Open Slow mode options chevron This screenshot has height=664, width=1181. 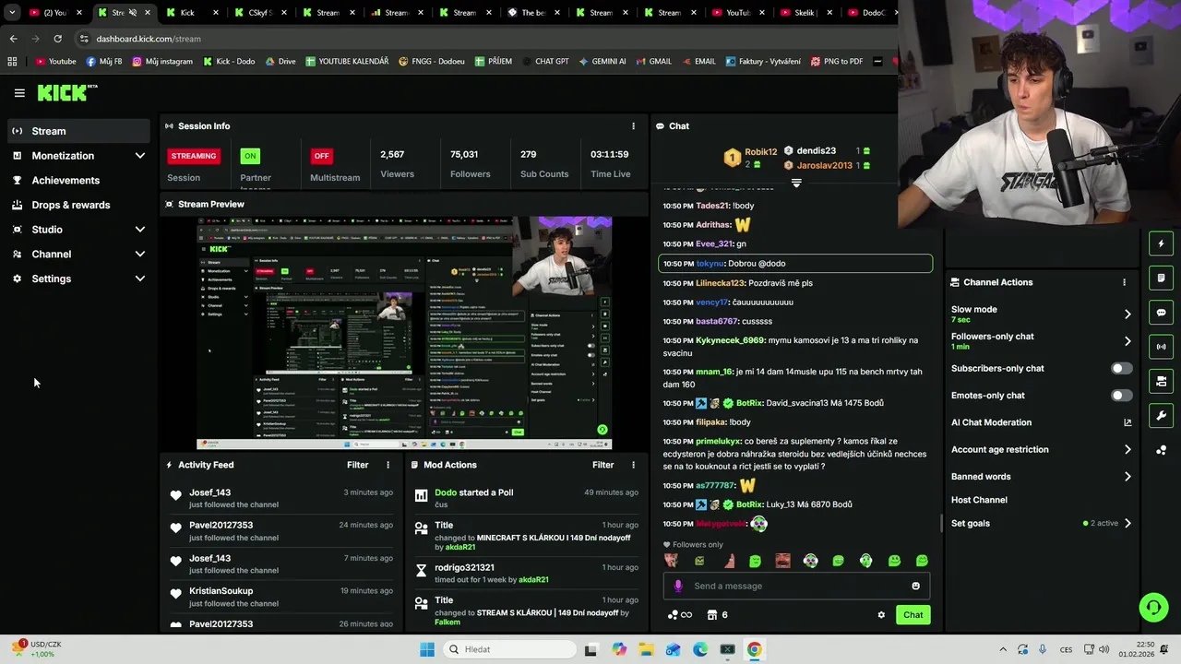click(1127, 314)
